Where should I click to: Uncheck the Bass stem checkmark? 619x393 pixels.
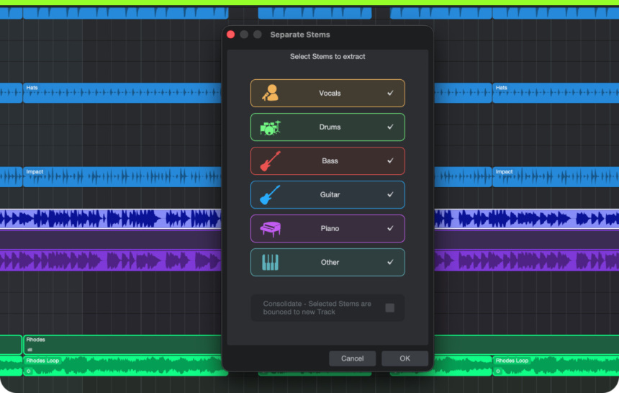[390, 161]
